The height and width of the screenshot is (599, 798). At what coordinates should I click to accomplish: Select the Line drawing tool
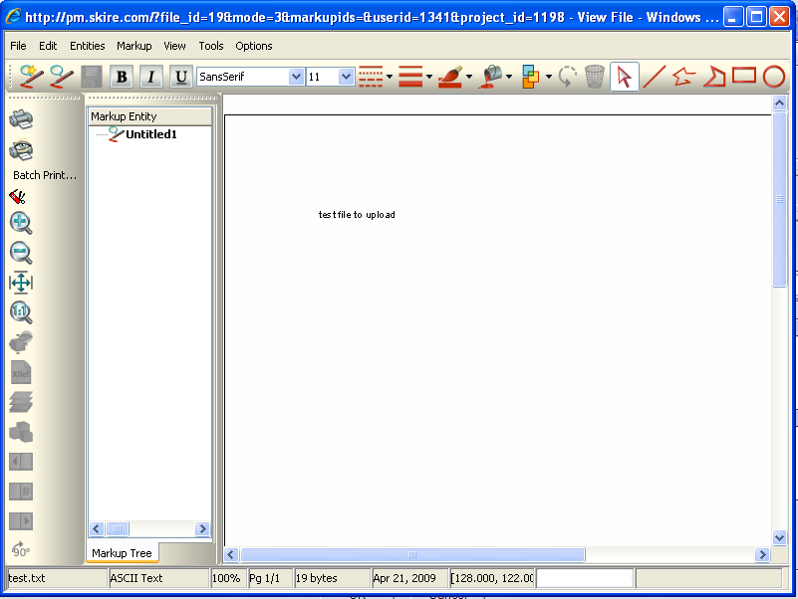[x=655, y=77]
